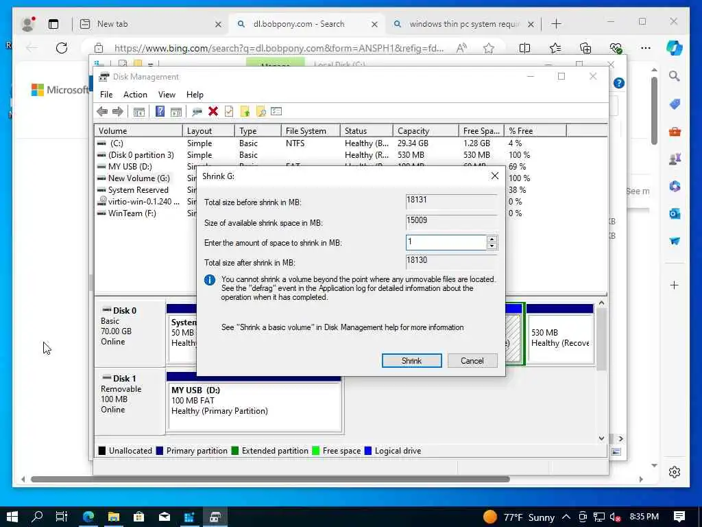This screenshot has height=527, width=702.
Task: Open Edge profile avatar icon
Action: (28, 24)
